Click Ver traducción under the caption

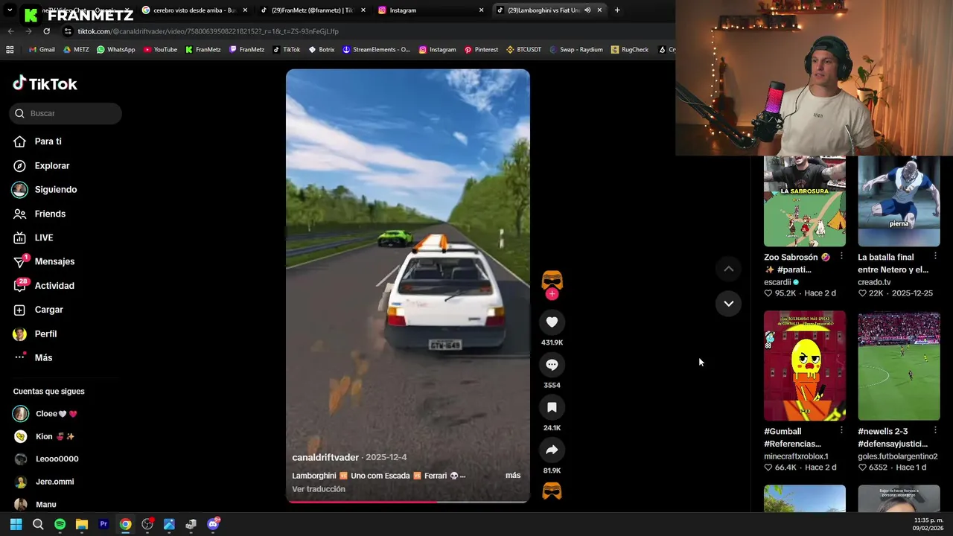pyautogui.click(x=319, y=489)
